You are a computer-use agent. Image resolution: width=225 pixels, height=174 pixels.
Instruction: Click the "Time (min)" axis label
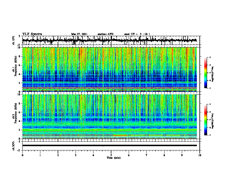[x=114, y=158]
